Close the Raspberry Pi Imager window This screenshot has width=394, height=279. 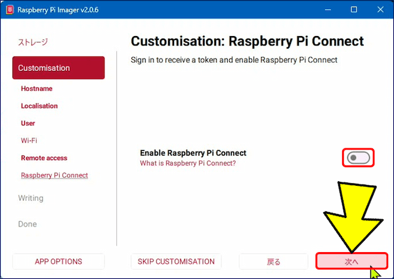380,10
